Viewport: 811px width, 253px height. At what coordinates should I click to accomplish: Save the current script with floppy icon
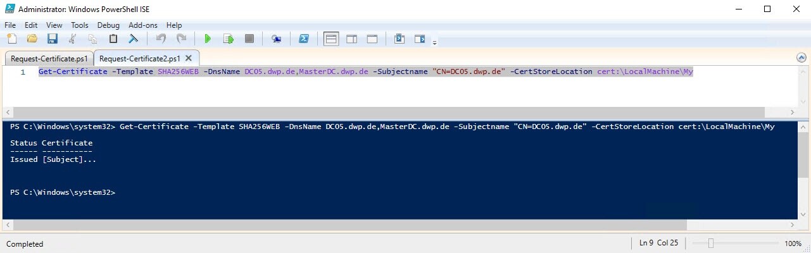[53, 39]
